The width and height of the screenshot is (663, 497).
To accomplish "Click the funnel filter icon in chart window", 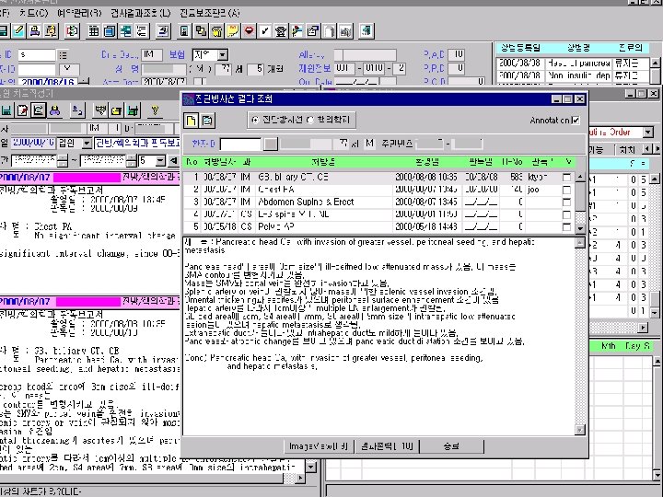I will tap(100, 110).
